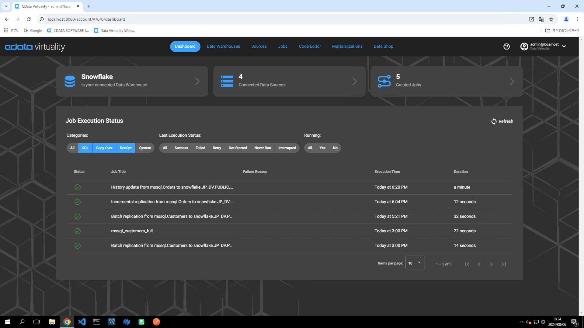Open Visual Studio Code from taskbar
Screen dimensions: 584x328
coord(82,322)
